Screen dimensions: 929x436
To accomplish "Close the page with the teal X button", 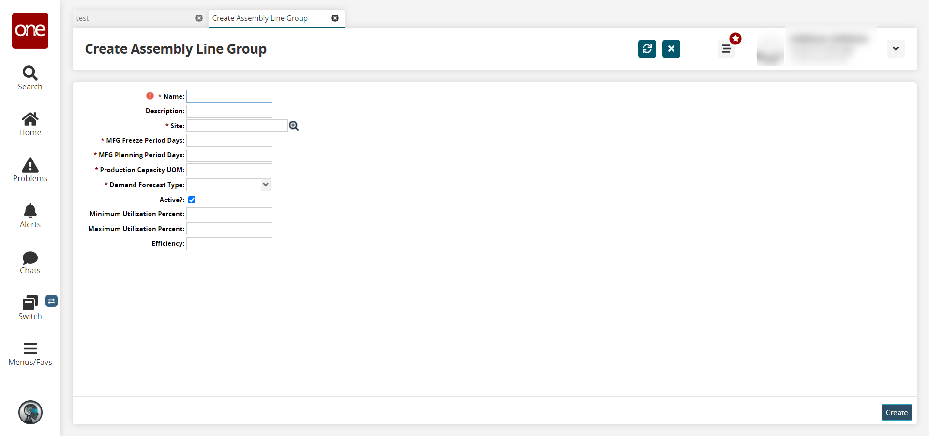I will pyautogui.click(x=671, y=49).
